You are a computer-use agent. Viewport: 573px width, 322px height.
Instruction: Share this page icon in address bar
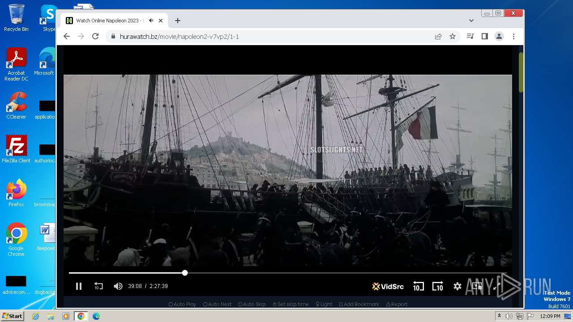point(438,36)
